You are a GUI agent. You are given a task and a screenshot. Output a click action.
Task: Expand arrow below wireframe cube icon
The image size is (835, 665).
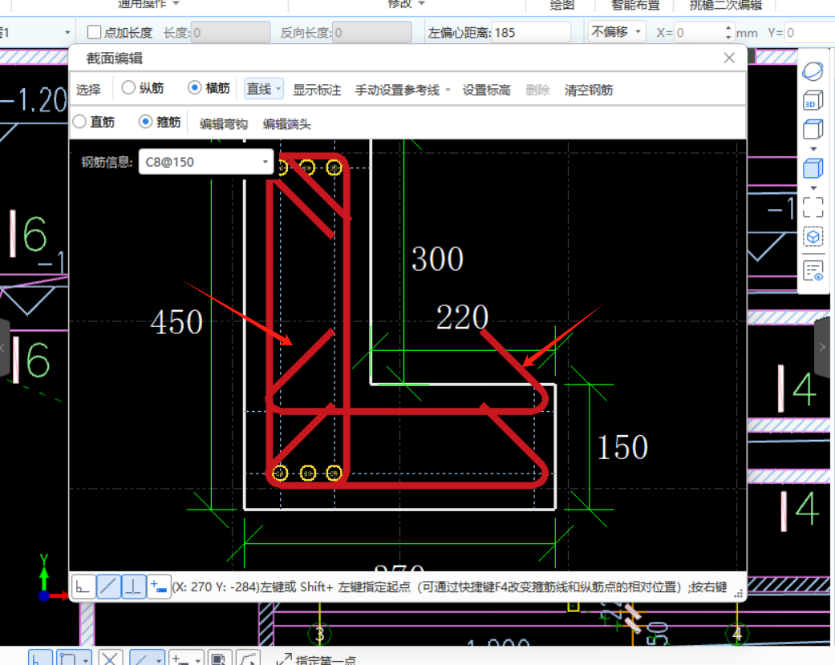[813, 149]
